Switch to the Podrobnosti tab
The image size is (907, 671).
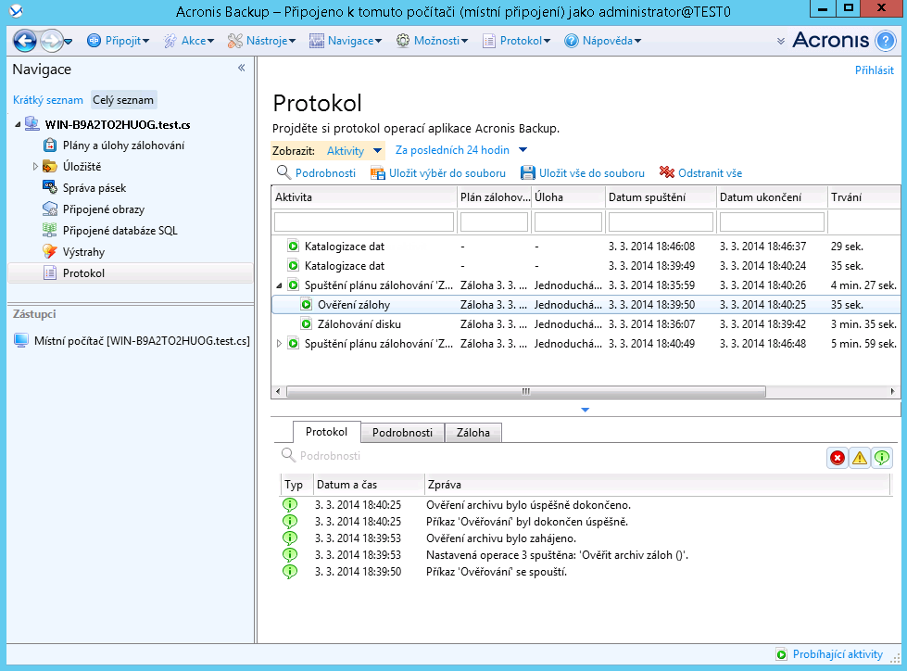(x=403, y=433)
